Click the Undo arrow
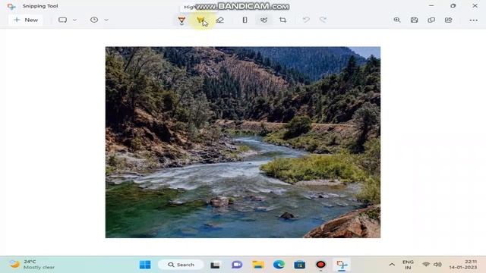Image resolution: width=486 pixels, height=273 pixels. [306, 20]
